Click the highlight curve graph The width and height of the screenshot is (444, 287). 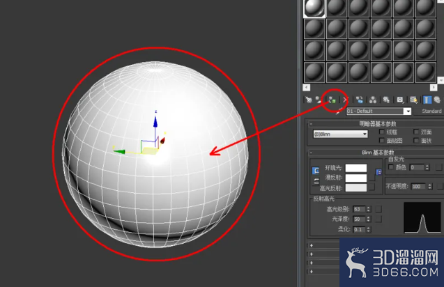pyautogui.click(x=422, y=217)
